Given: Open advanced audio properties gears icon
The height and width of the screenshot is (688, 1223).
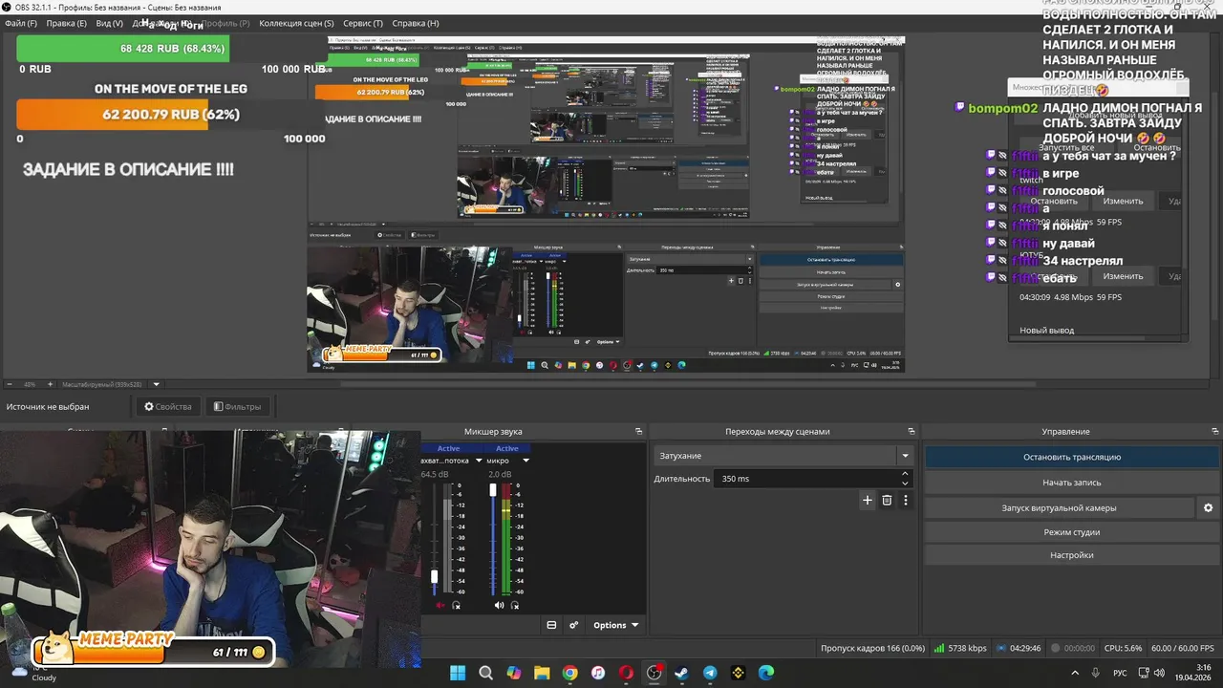Looking at the screenshot, I should point(574,625).
